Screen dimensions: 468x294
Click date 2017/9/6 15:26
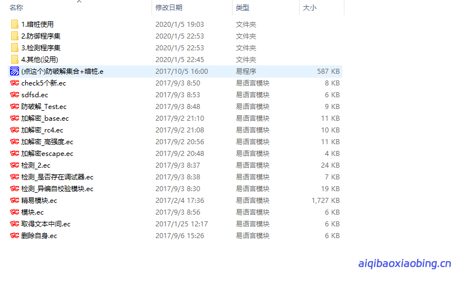[179, 236]
